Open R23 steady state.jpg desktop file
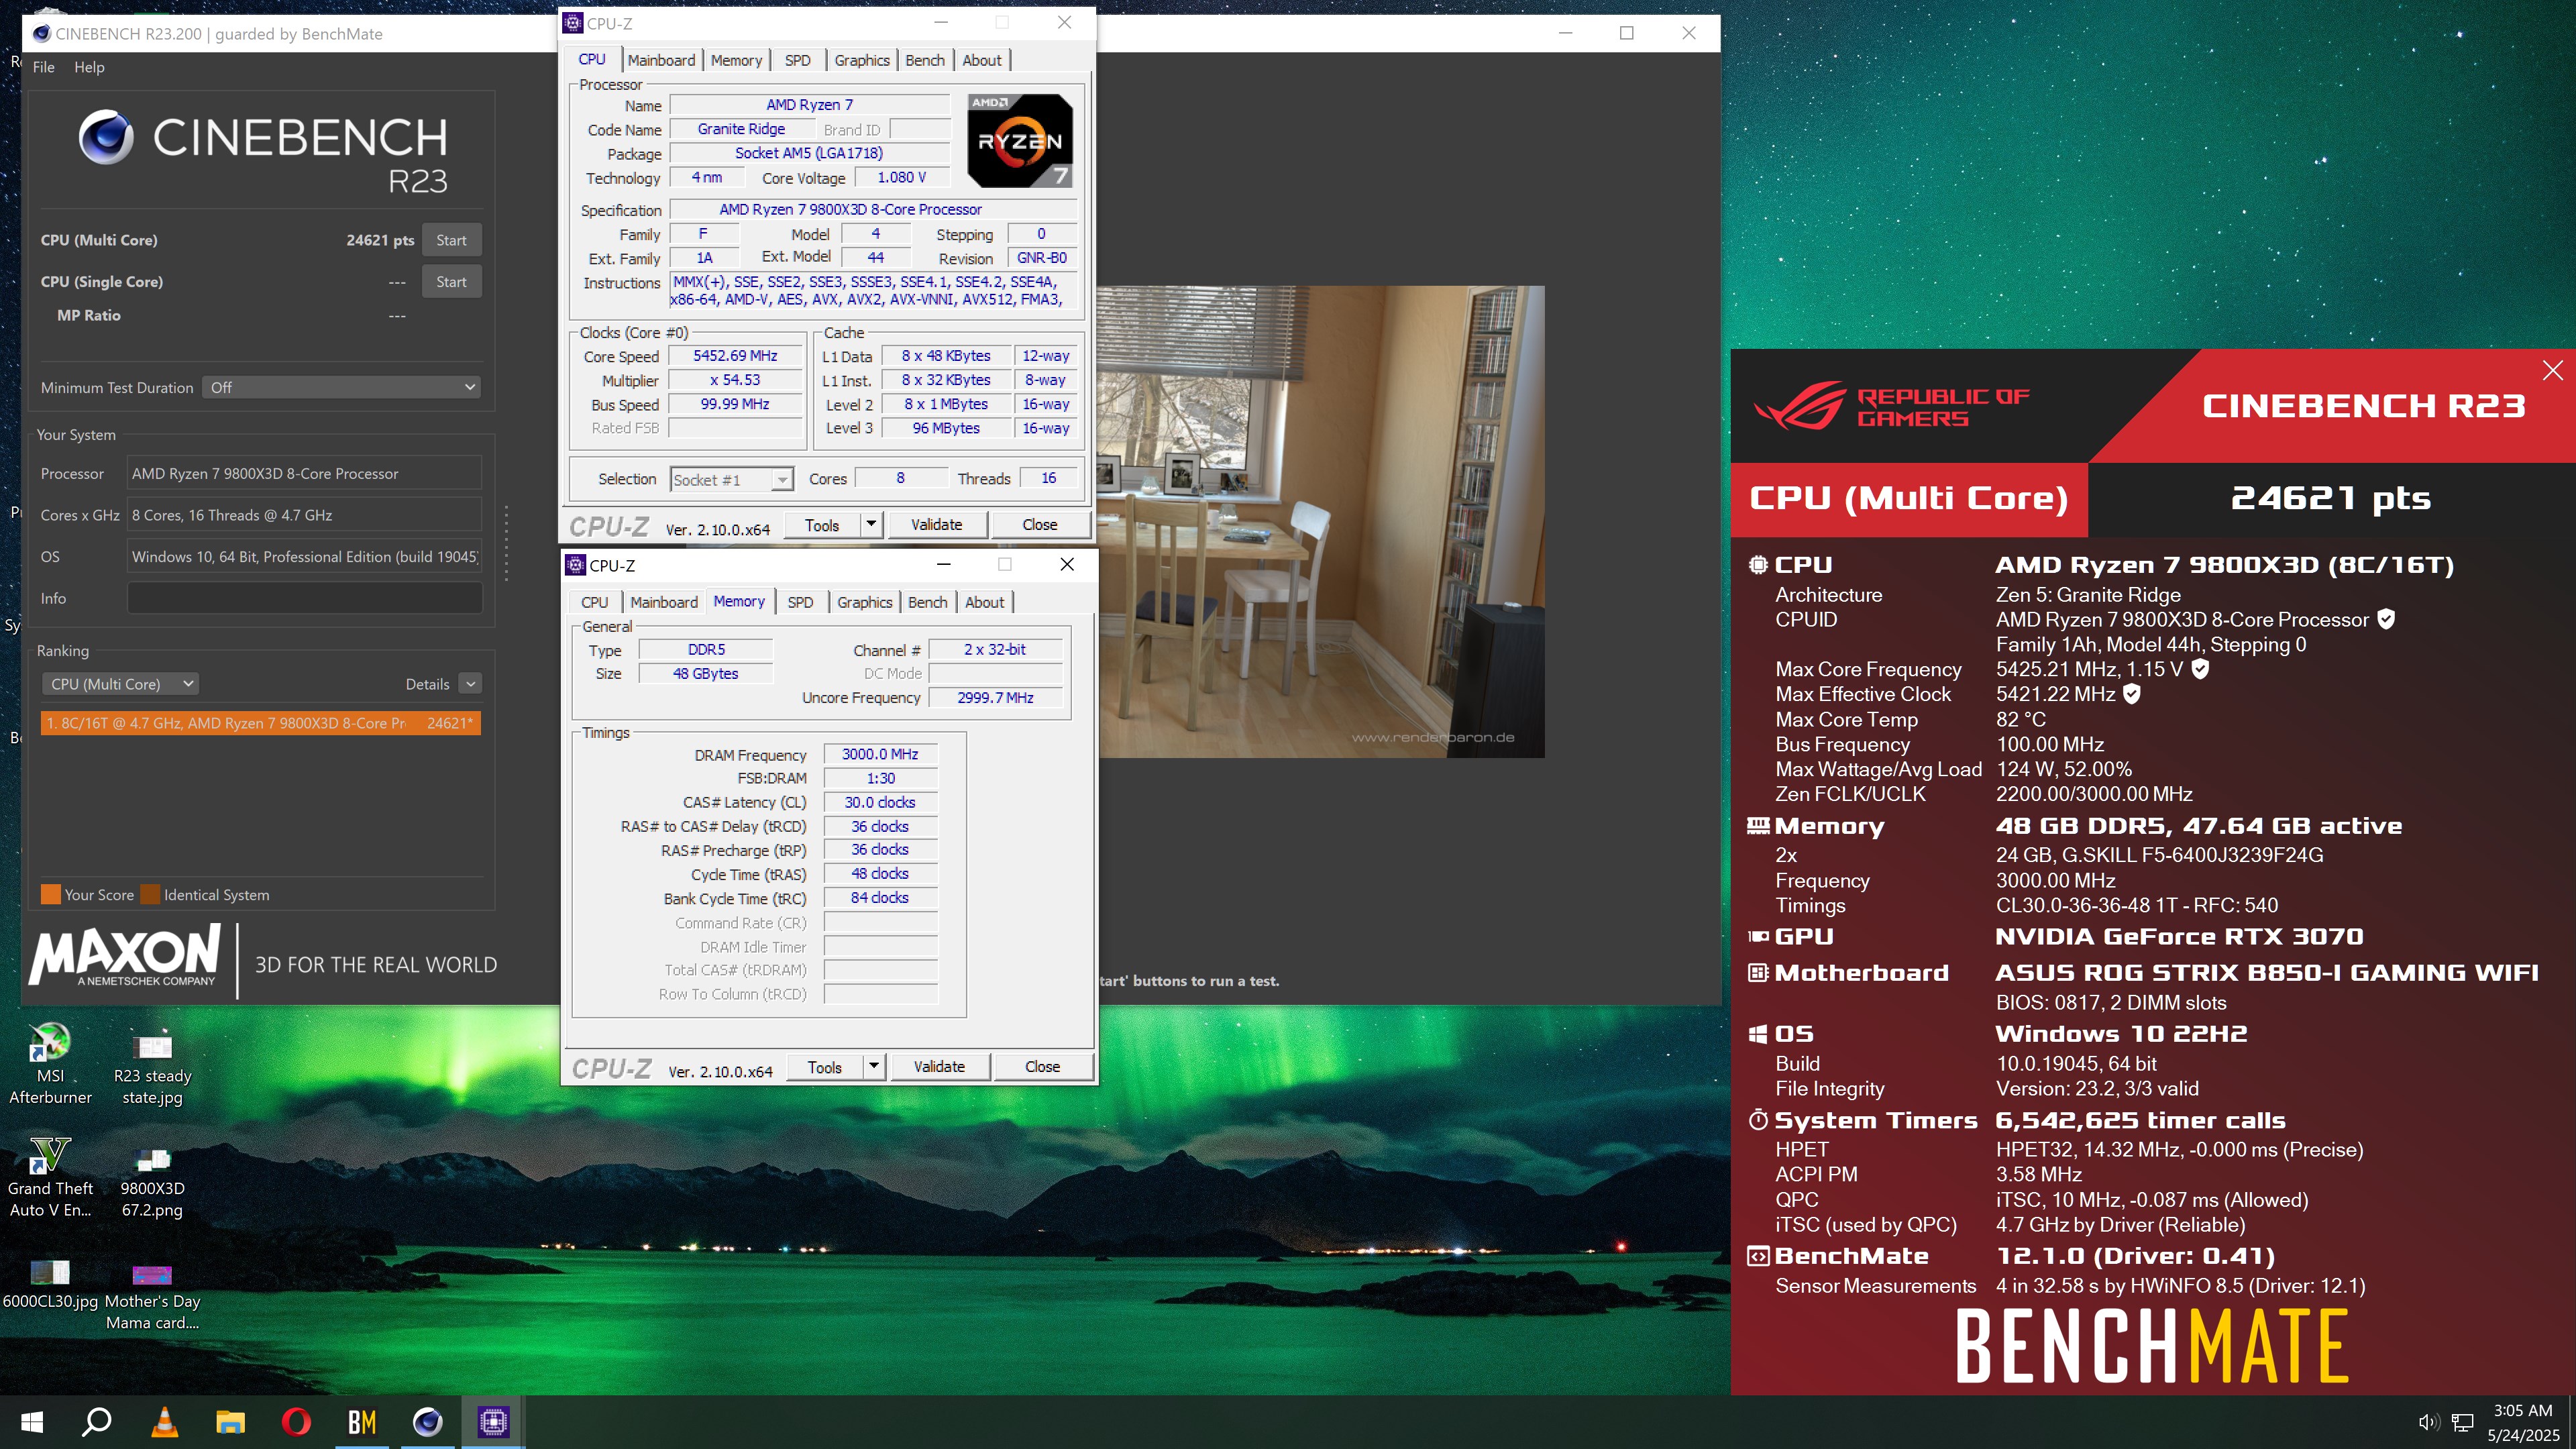This screenshot has width=2576, height=1449. pyautogui.click(x=152, y=1063)
